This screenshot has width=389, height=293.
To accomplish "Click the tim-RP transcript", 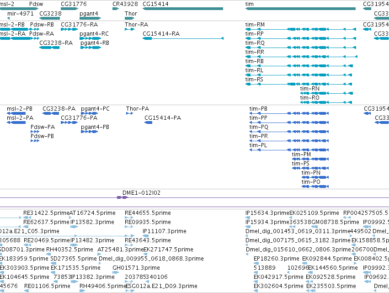I will click(301, 38).
